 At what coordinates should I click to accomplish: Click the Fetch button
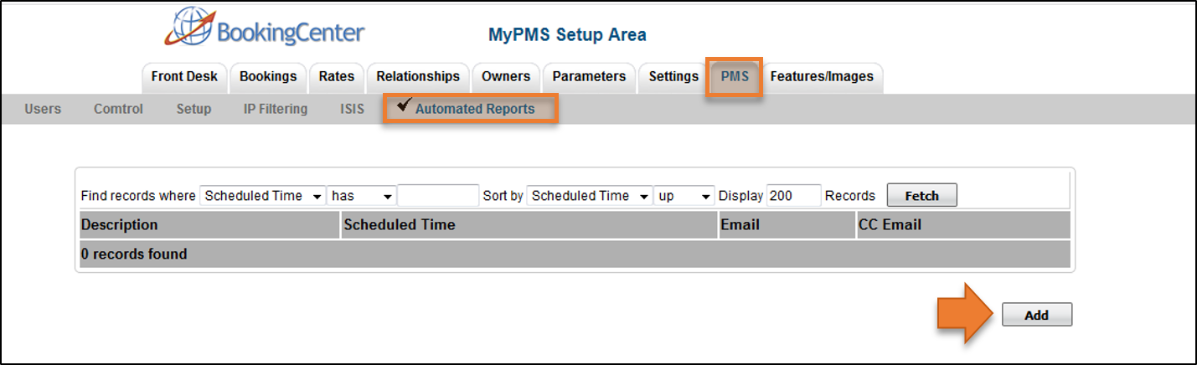tap(921, 196)
